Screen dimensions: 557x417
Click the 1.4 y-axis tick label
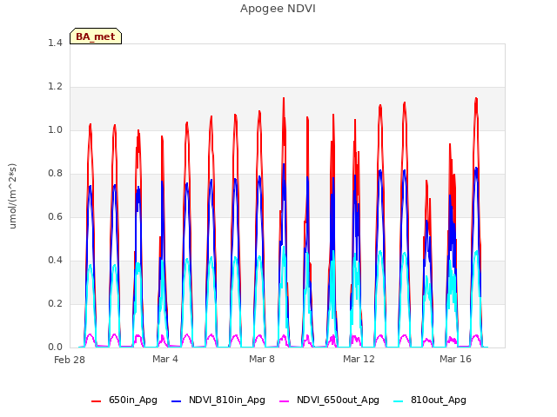point(55,43)
